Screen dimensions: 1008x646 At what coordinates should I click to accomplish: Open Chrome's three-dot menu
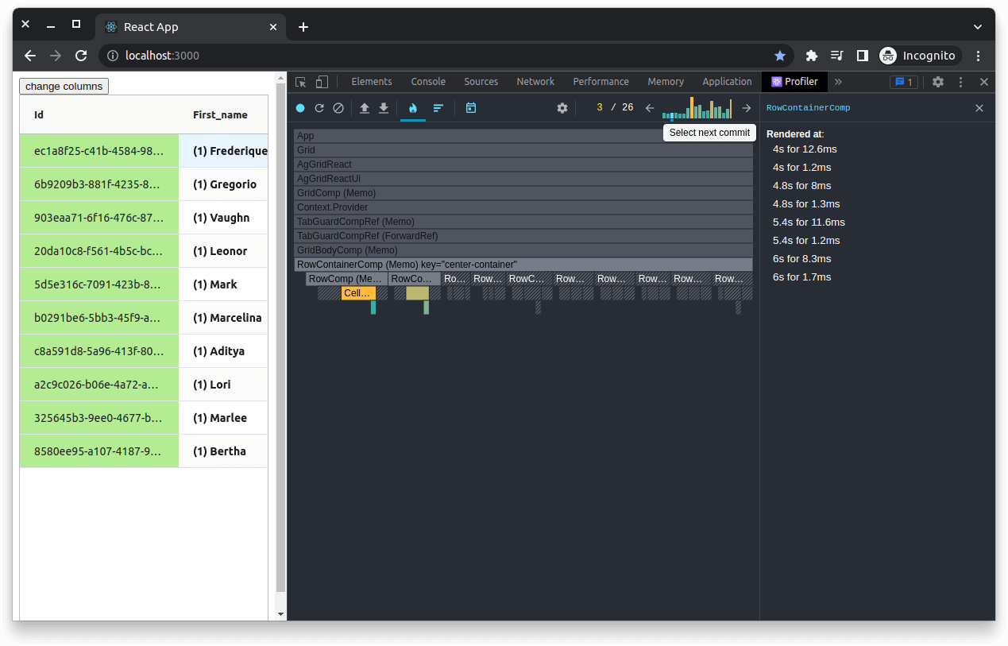979,56
